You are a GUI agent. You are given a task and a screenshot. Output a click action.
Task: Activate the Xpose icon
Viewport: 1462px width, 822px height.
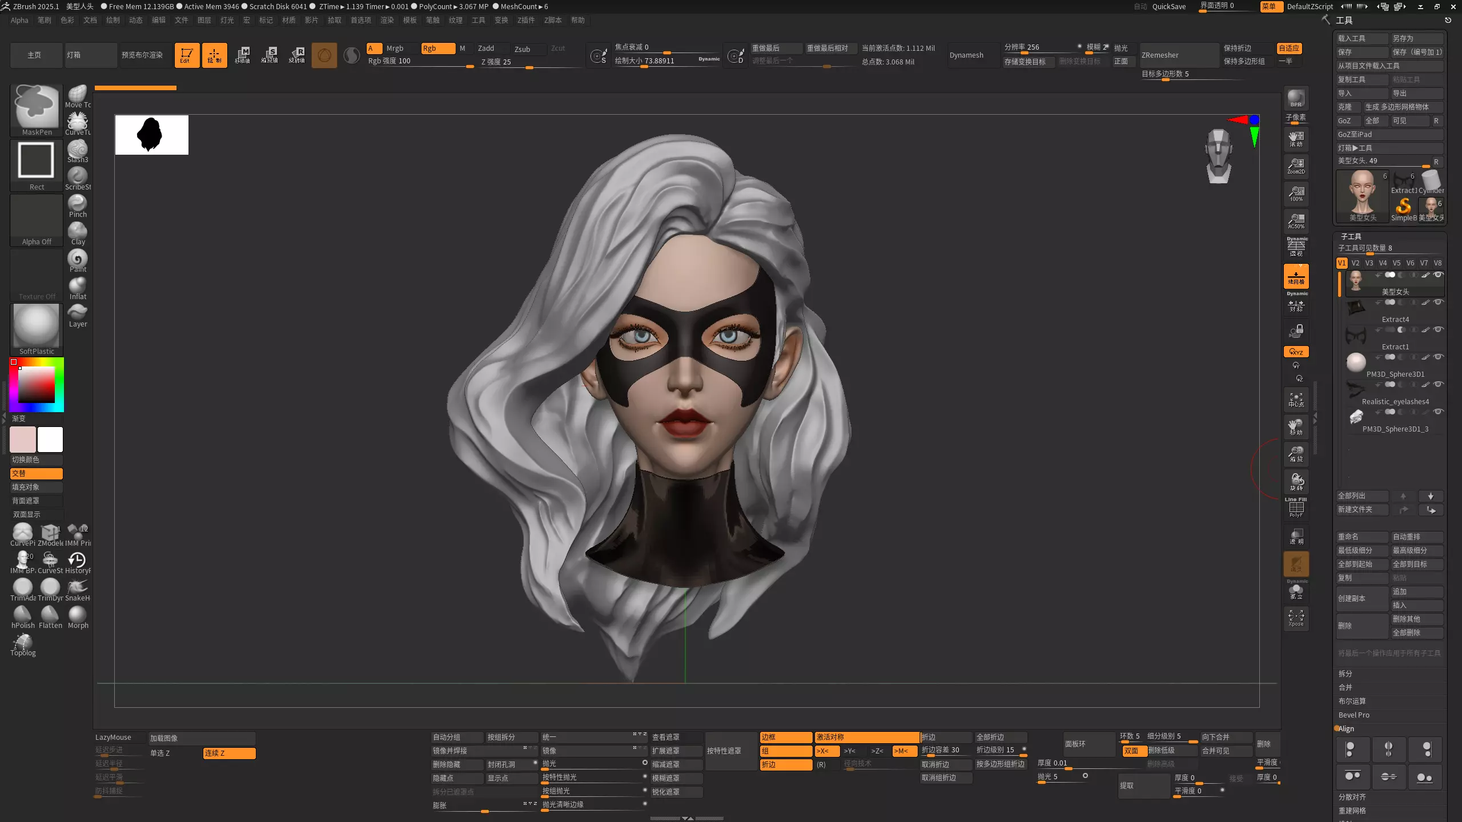(1296, 617)
